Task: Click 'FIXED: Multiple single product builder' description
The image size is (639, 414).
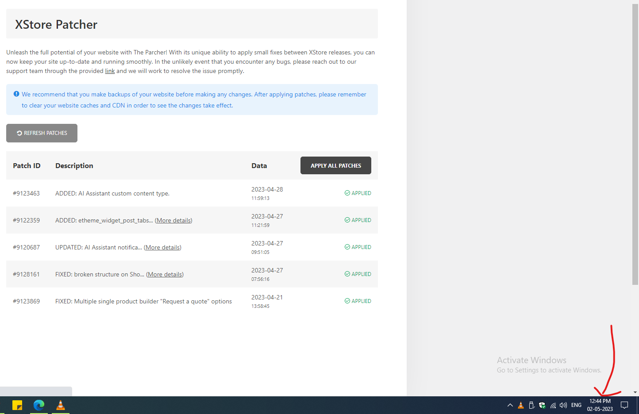Action: (x=143, y=301)
